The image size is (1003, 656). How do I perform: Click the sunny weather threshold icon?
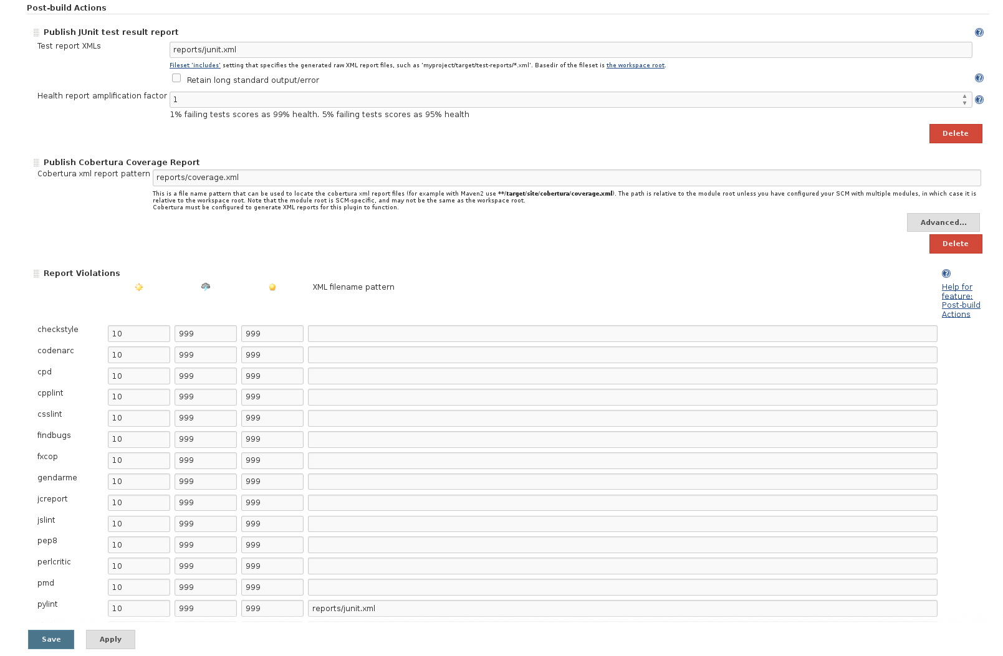(139, 287)
